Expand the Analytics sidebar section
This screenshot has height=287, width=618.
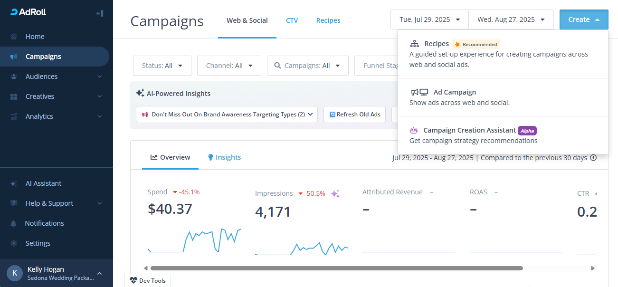(100, 116)
